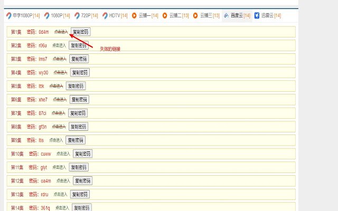Copy password for episode 第1集
338x211 pixels.
(x=81, y=32)
